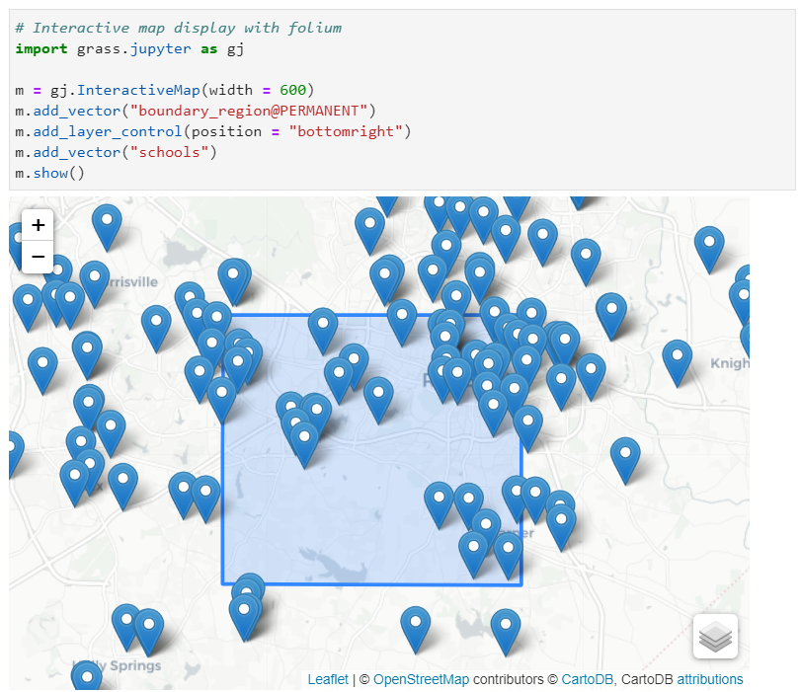Click the marker just left of Morrisville label

click(95, 283)
